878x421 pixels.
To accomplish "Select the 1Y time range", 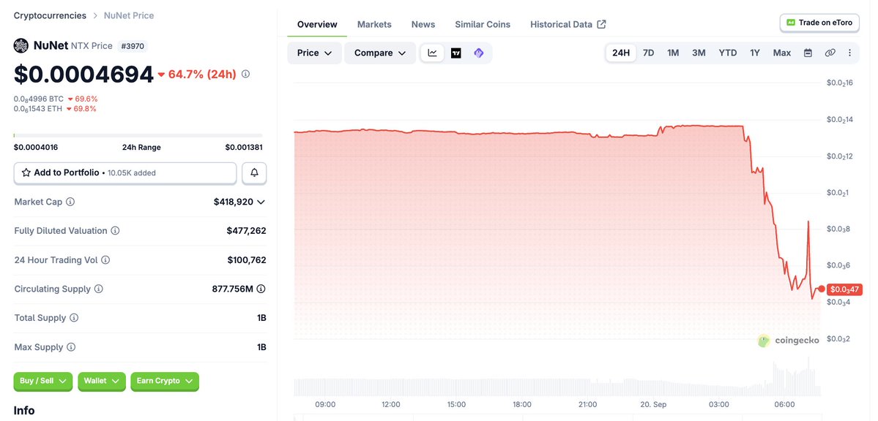I will click(755, 53).
